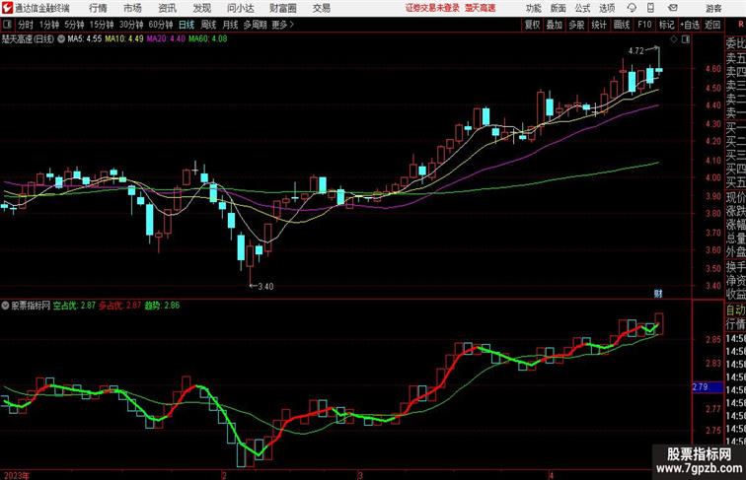The width and height of the screenshot is (746, 480).
Task: Open the 发现 menu
Action: coord(202,8)
